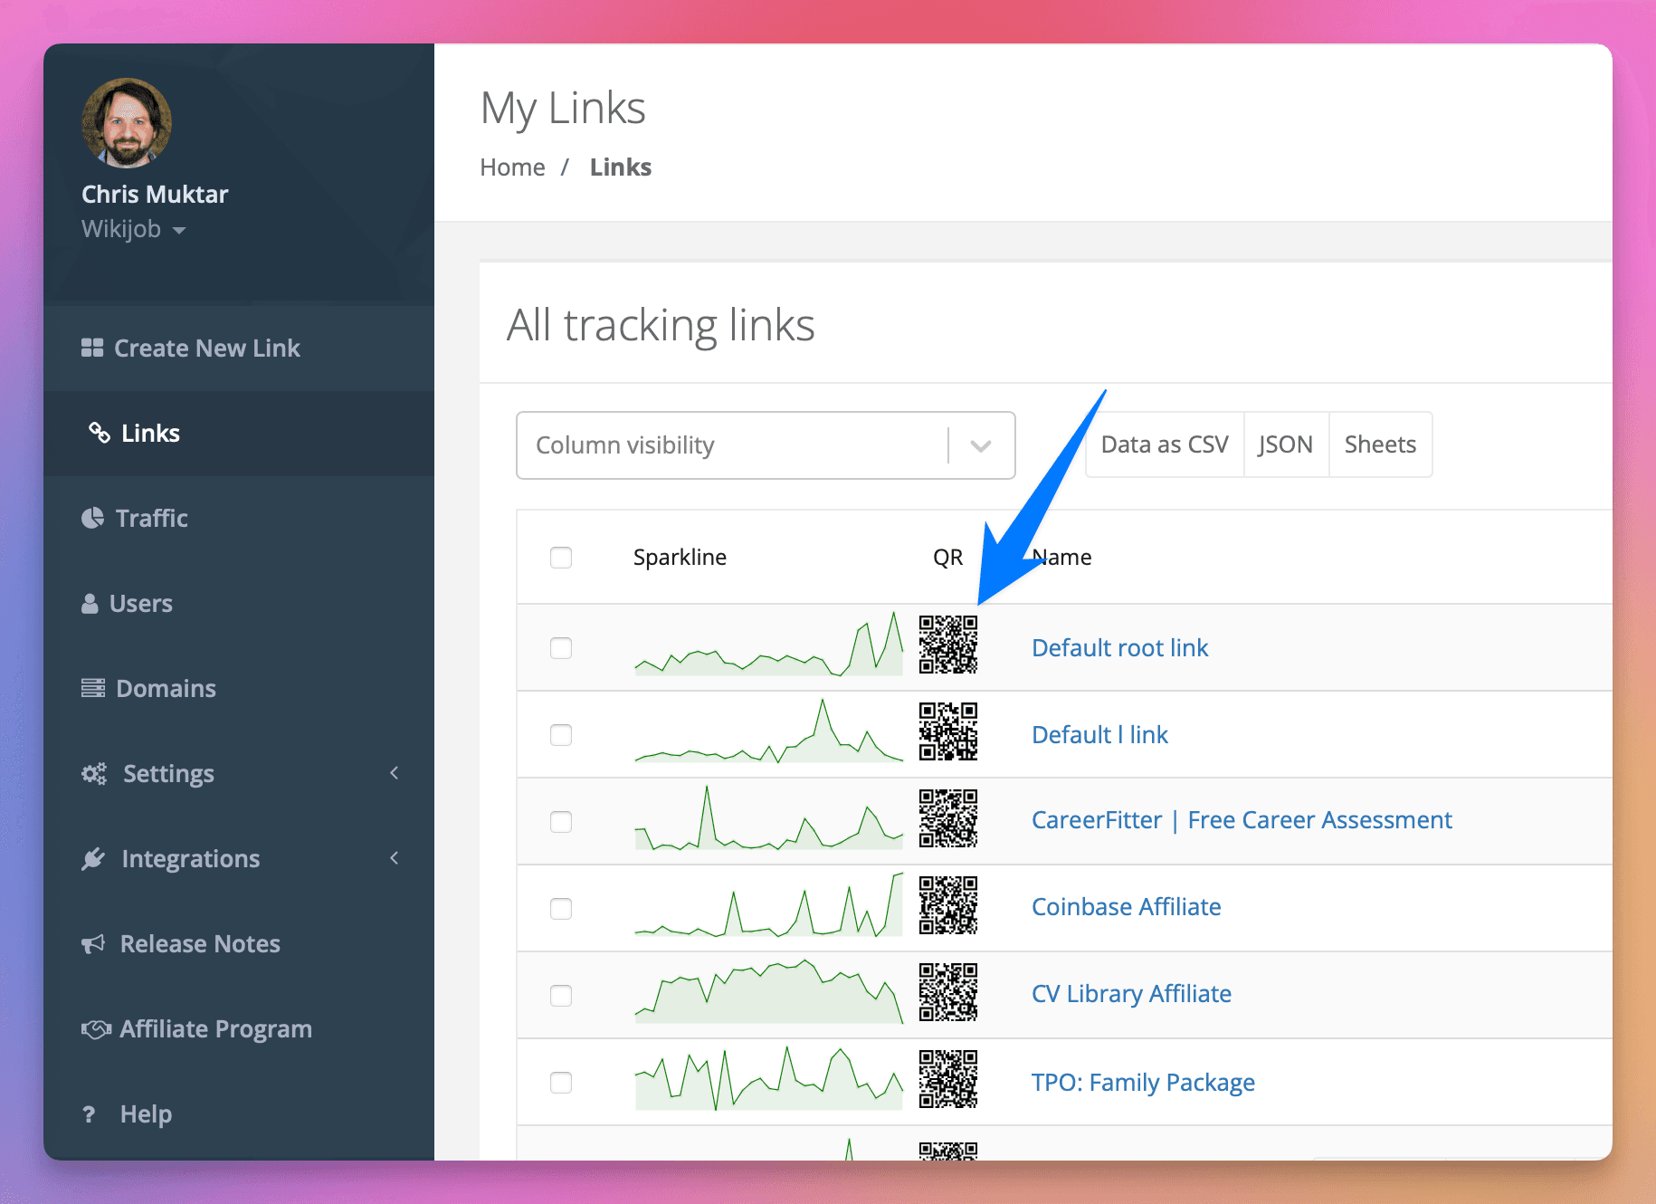Select the checkbox beside CareerFitter link
Viewport: 1656px width, 1204px height.
[561, 822]
